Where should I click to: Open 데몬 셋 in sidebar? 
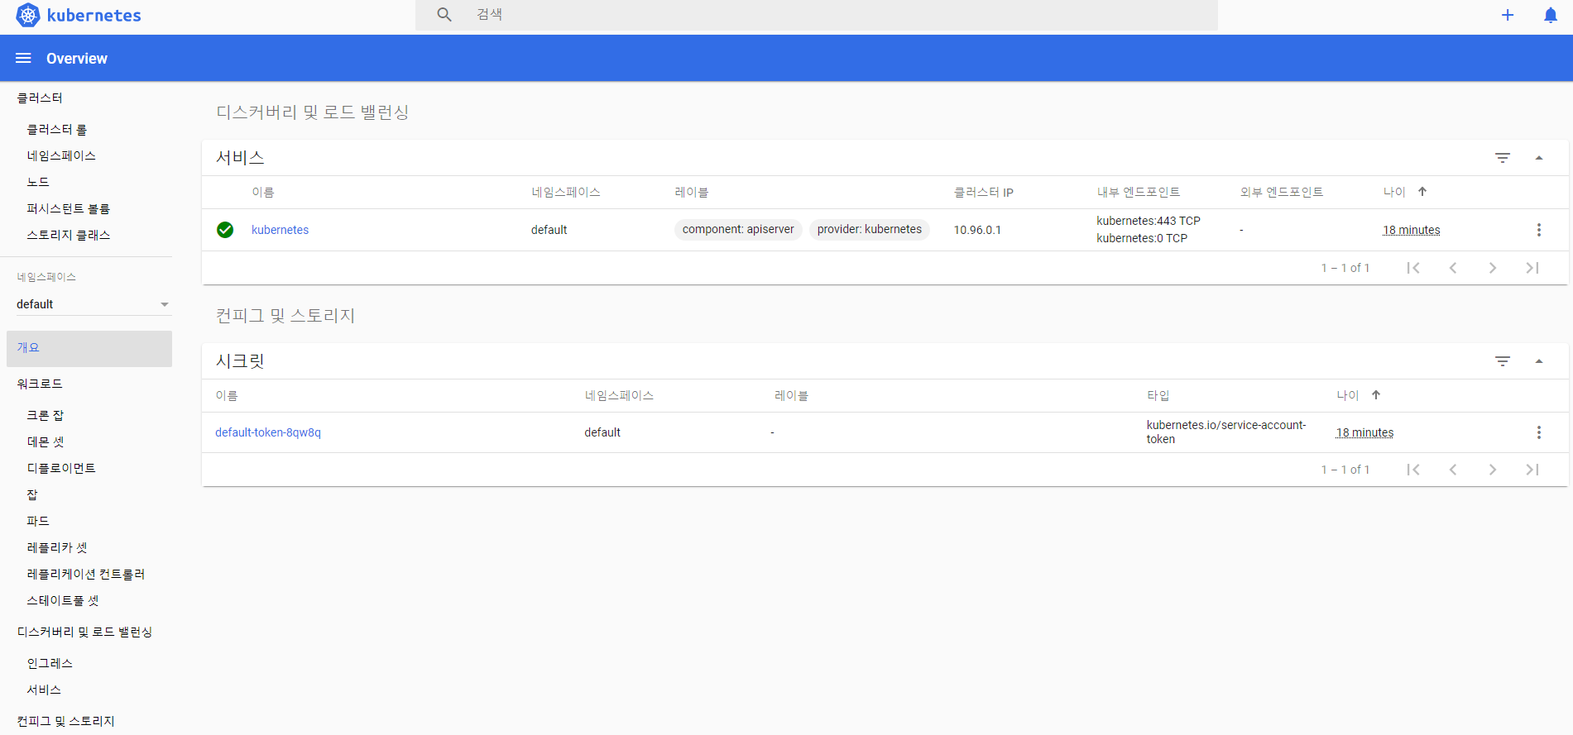click(46, 441)
